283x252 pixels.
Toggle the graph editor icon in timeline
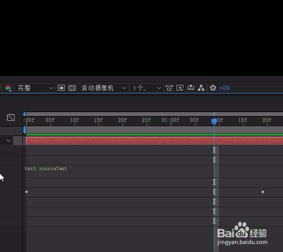(x=11, y=117)
